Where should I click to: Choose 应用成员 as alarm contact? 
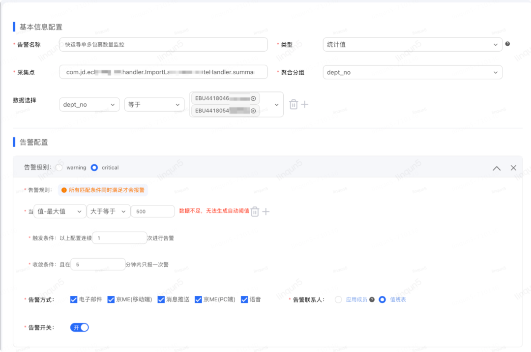(338, 299)
